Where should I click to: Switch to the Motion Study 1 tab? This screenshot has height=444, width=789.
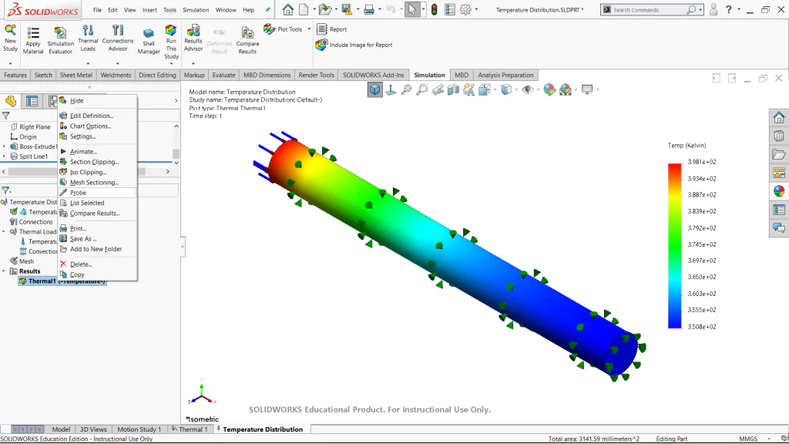pos(139,429)
